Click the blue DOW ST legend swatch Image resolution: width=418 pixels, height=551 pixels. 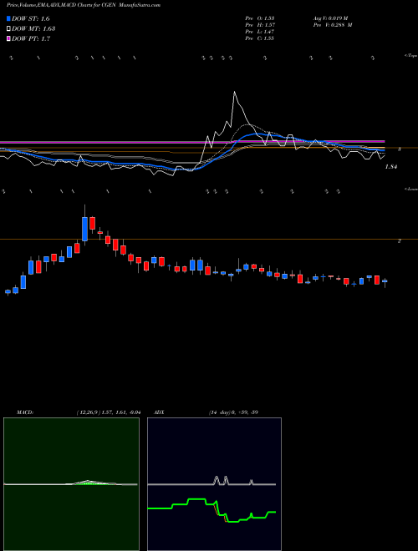click(x=8, y=18)
